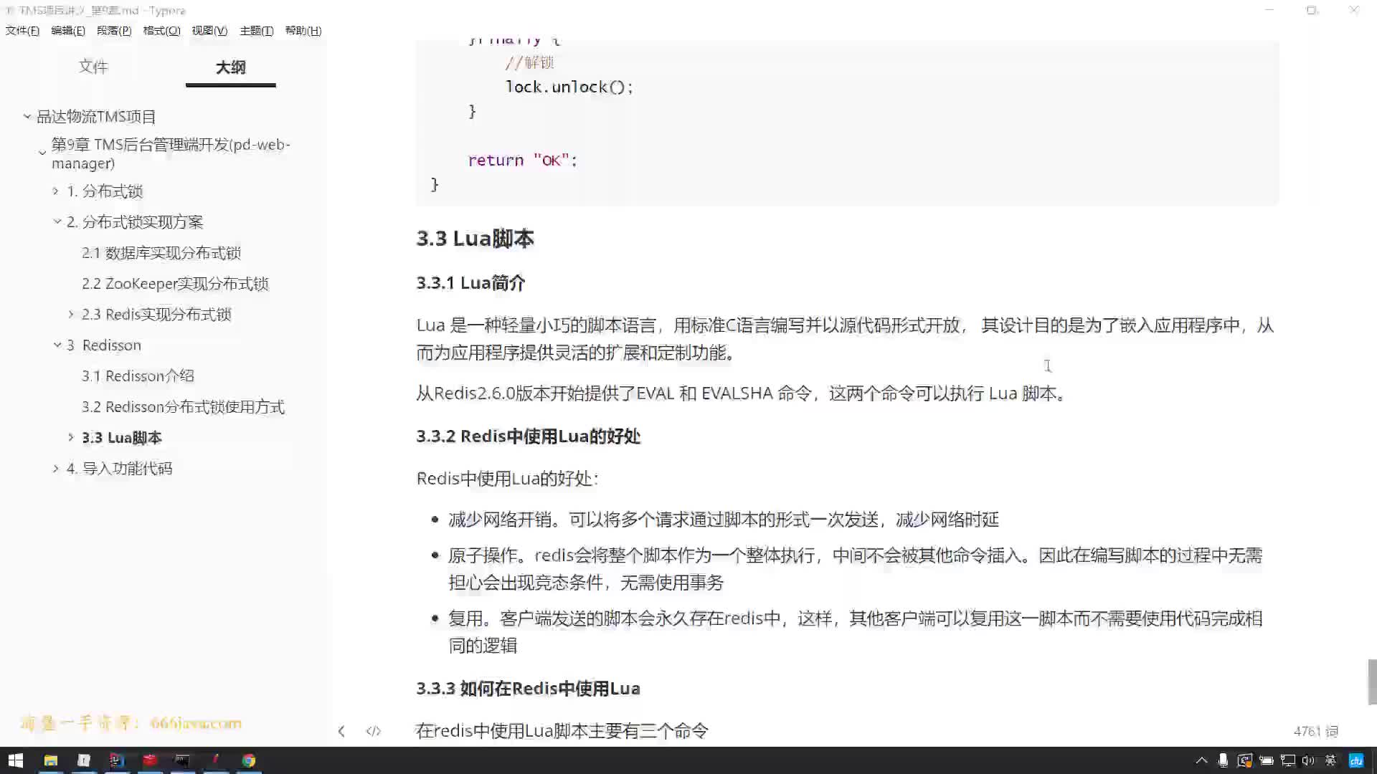The width and height of the screenshot is (1377, 774).
Task: Open the 编辑(E) menu
Action: [68, 31]
